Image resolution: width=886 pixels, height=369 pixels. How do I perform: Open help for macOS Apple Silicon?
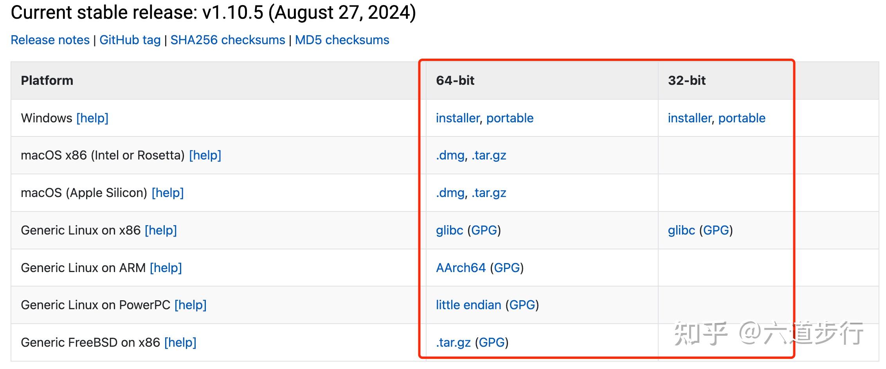tap(167, 193)
